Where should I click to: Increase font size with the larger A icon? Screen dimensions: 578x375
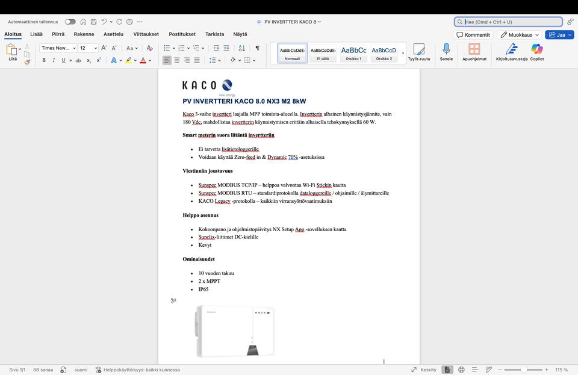(104, 48)
